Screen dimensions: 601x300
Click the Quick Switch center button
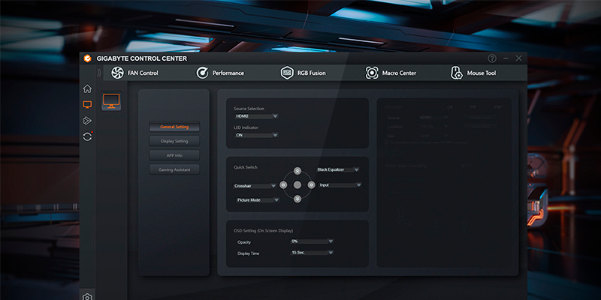tap(297, 185)
